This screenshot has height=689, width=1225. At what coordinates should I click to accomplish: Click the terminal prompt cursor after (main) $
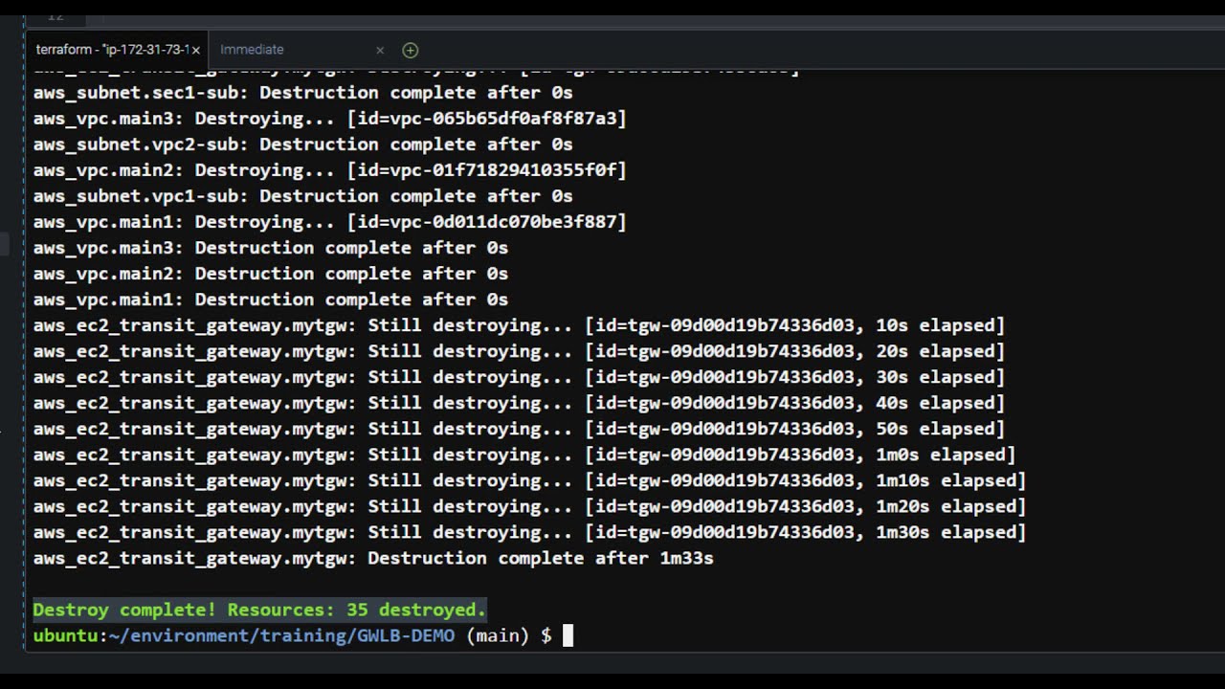click(568, 635)
